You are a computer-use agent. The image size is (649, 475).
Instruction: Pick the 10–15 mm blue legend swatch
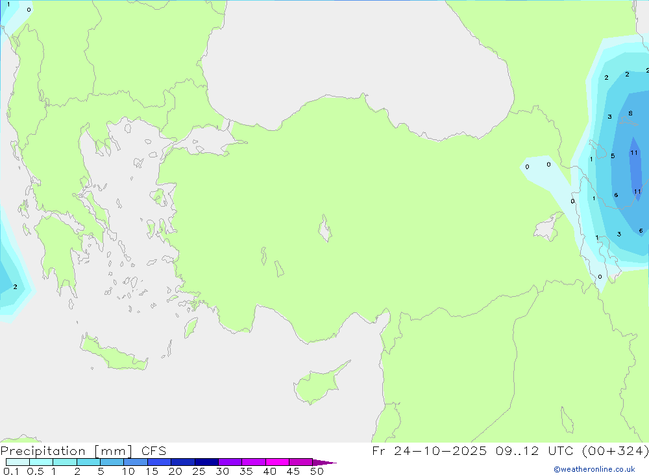[x=136, y=462]
